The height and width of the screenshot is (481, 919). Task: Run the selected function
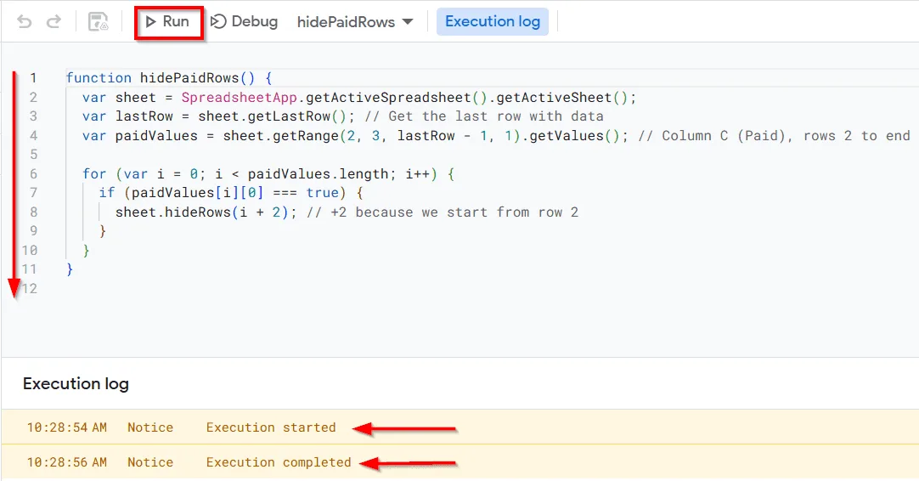(x=168, y=22)
